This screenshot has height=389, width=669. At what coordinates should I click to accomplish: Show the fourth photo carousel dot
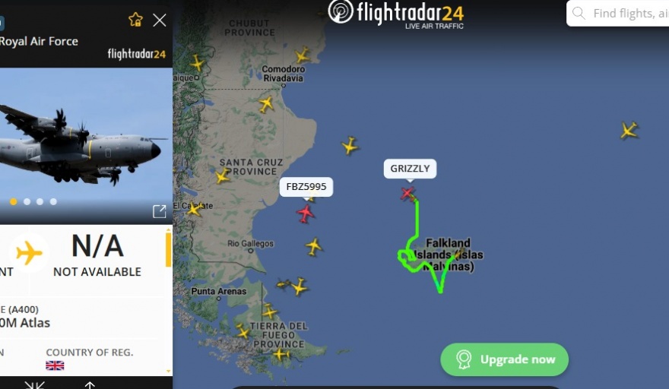tap(53, 201)
